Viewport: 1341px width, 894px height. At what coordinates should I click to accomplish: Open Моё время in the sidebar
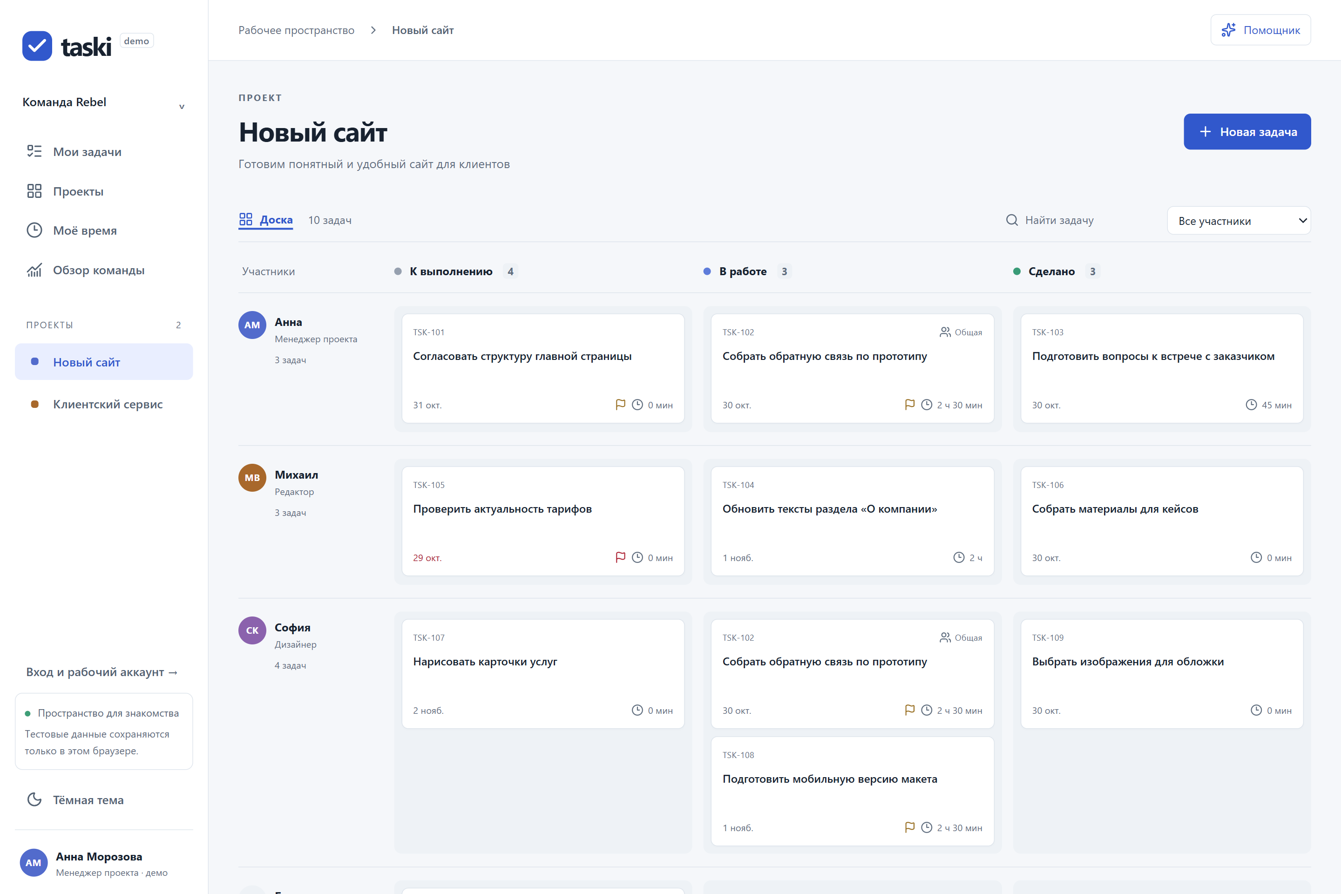[x=104, y=230]
